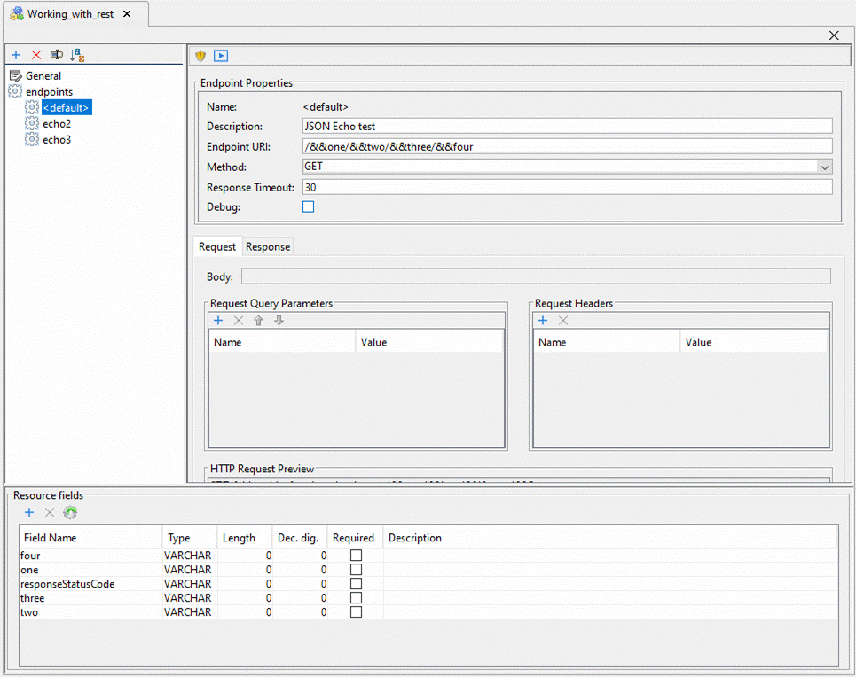Click the blue plus icon above the endpoints tree

[16, 55]
